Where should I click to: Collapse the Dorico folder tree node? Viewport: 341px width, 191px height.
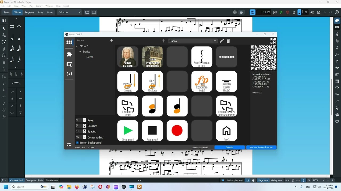(80, 52)
